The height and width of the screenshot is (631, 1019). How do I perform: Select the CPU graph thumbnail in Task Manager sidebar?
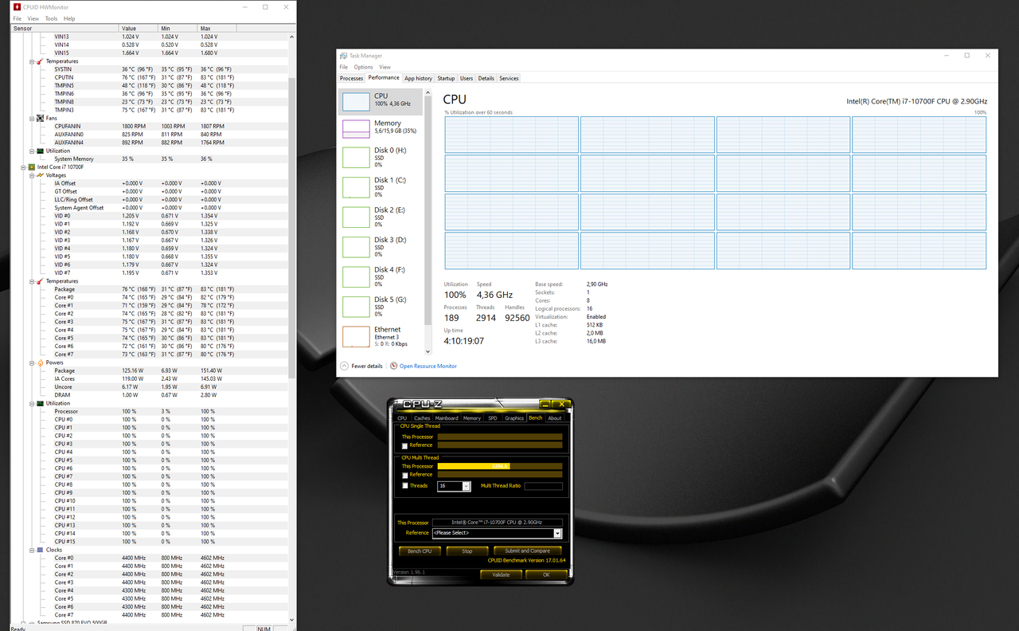356,101
